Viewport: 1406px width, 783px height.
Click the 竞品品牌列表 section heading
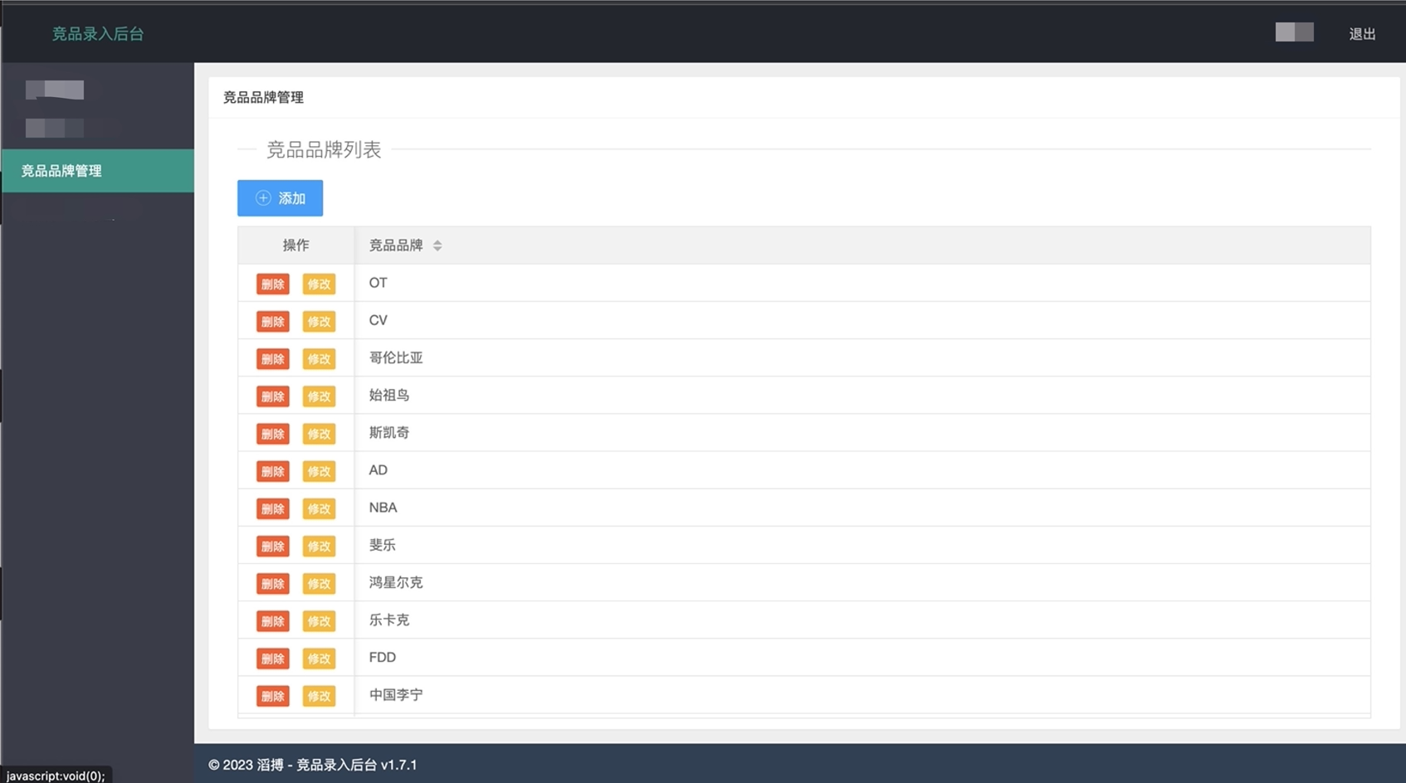coord(324,149)
